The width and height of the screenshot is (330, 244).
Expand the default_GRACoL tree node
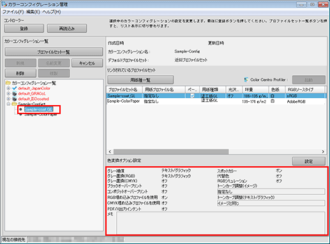click(x=8, y=94)
